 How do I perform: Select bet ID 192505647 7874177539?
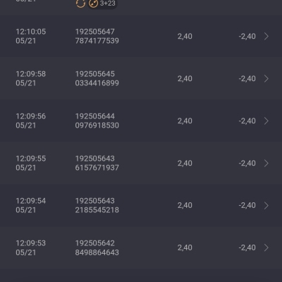pos(97,36)
